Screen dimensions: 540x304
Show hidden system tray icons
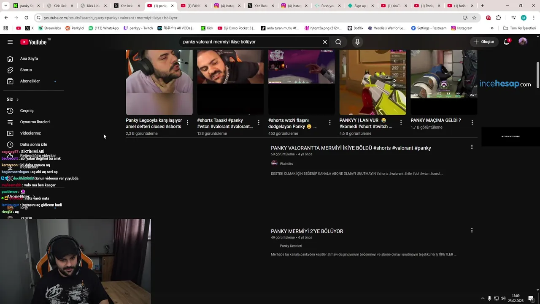point(483,298)
